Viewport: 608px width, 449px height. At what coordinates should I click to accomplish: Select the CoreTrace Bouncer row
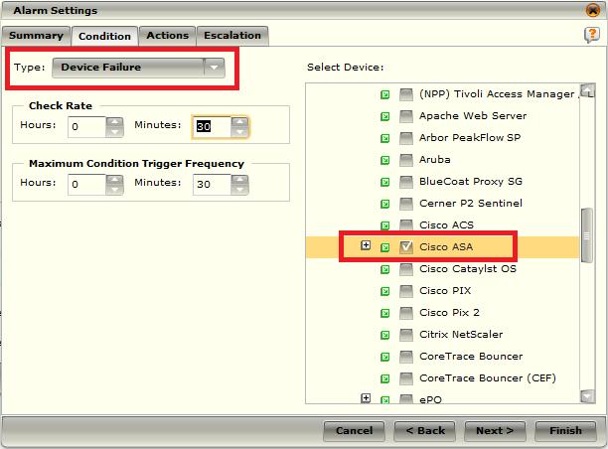(x=442, y=357)
